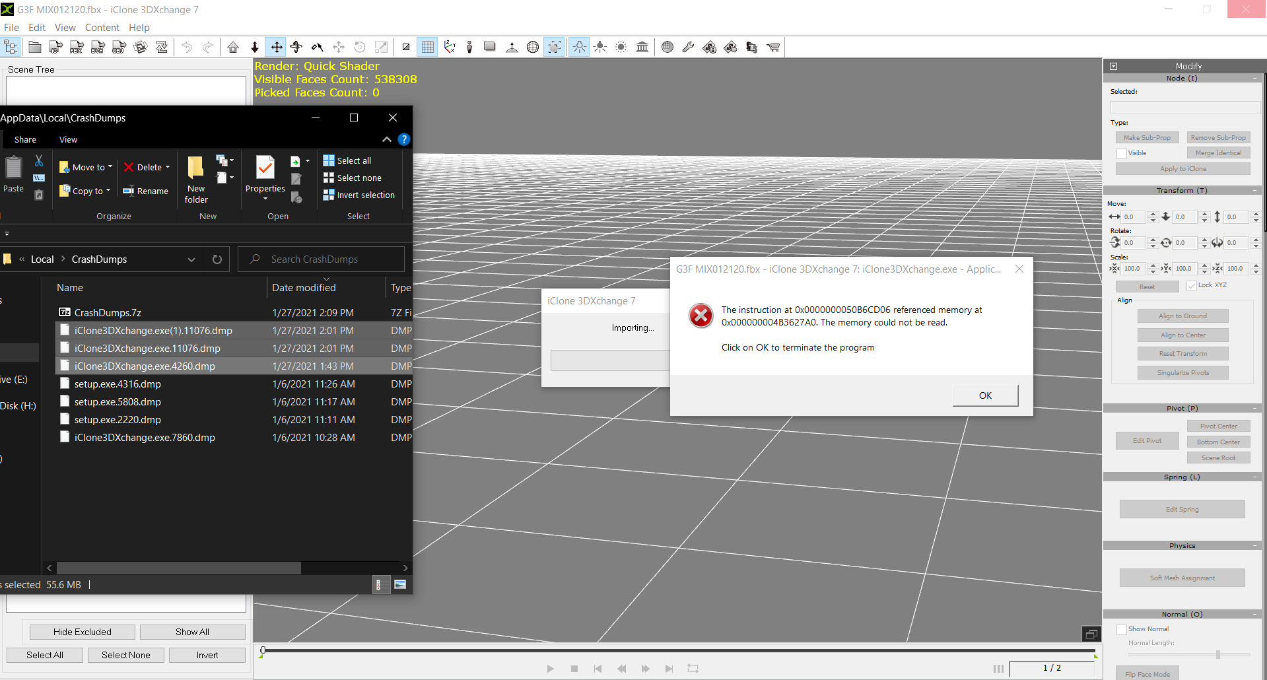This screenshot has width=1267, height=680.
Task: Select the Move tool with four arrows
Action: click(x=276, y=47)
